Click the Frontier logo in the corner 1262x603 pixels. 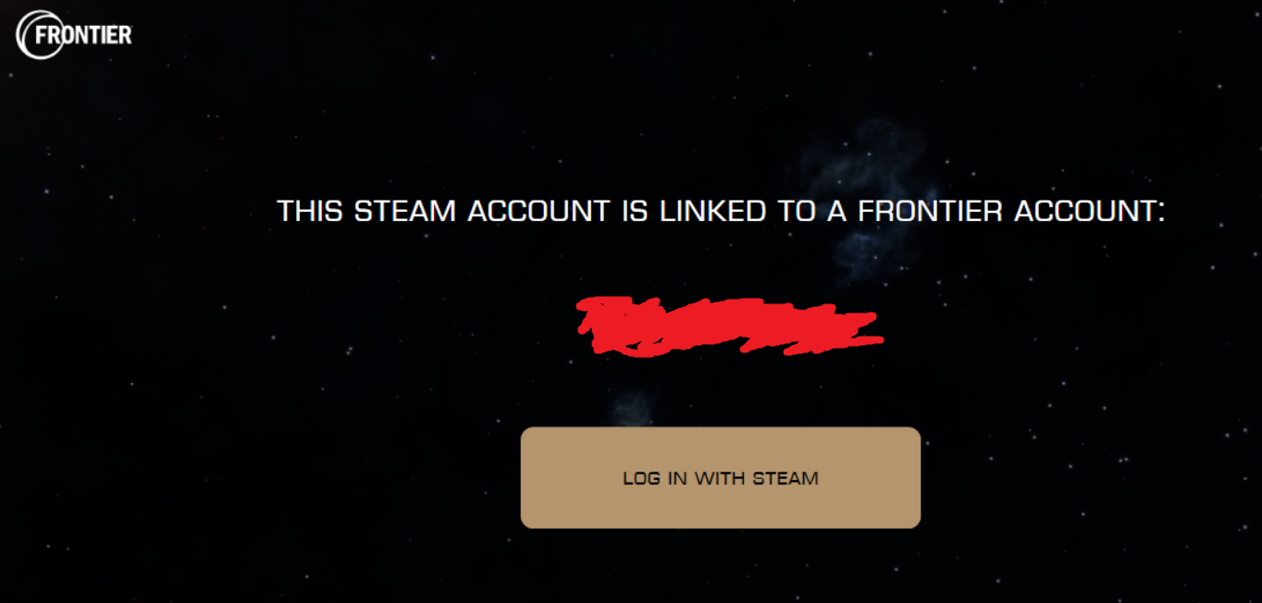tap(74, 34)
